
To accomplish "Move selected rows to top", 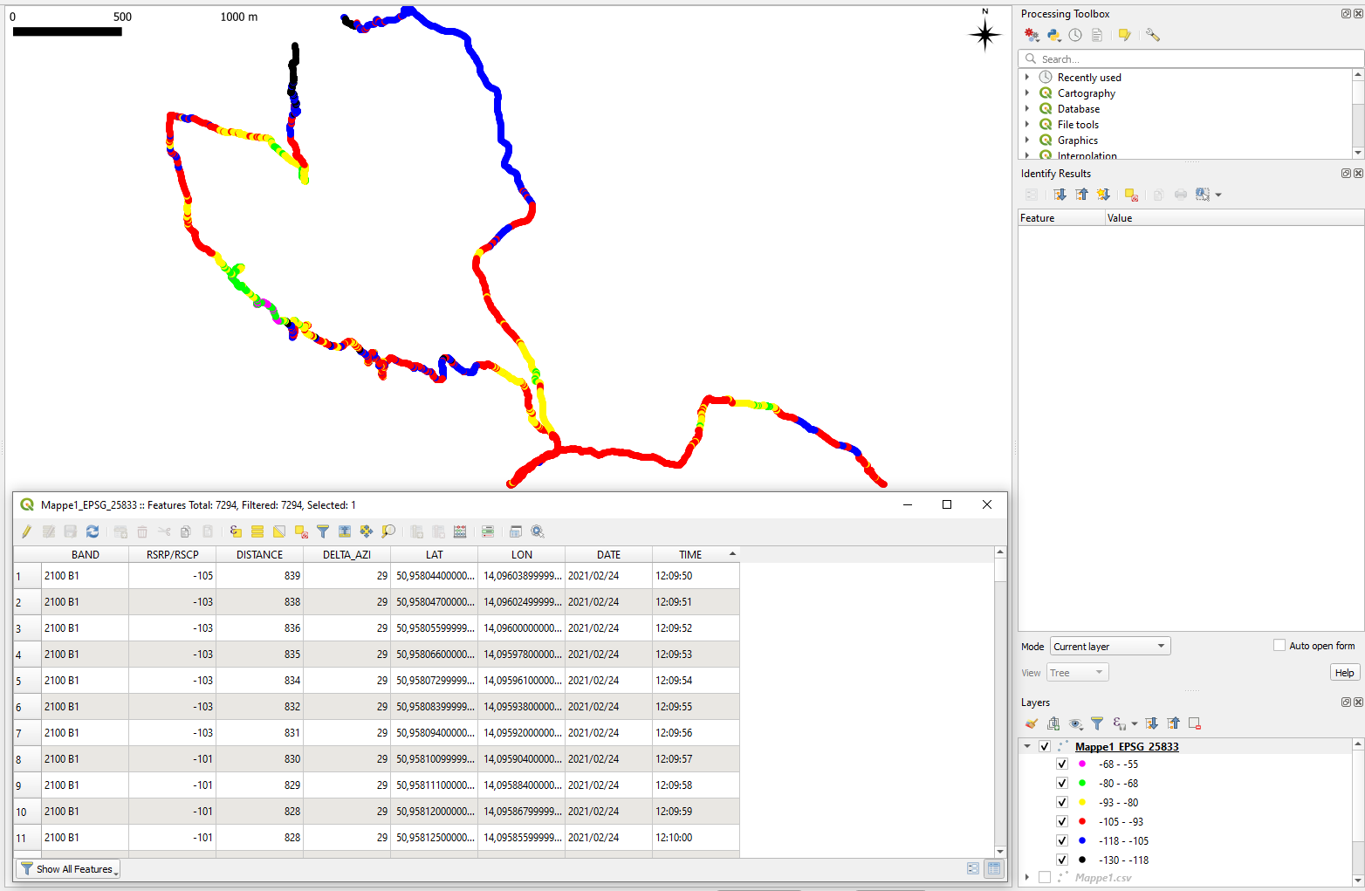I will point(345,531).
